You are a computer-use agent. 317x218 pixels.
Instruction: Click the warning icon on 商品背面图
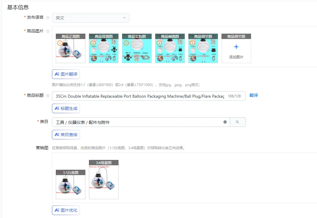[x=93, y=43]
